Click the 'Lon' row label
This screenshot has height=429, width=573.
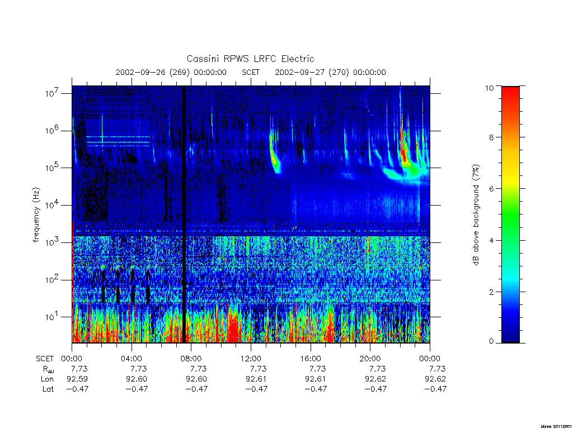(47, 379)
